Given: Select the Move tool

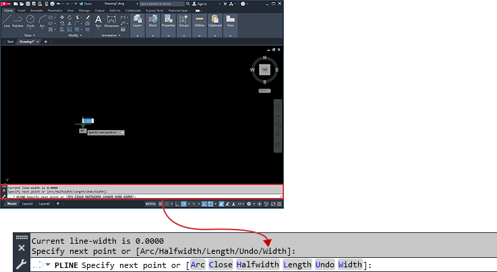Looking at the screenshot, I should [x=62, y=17].
